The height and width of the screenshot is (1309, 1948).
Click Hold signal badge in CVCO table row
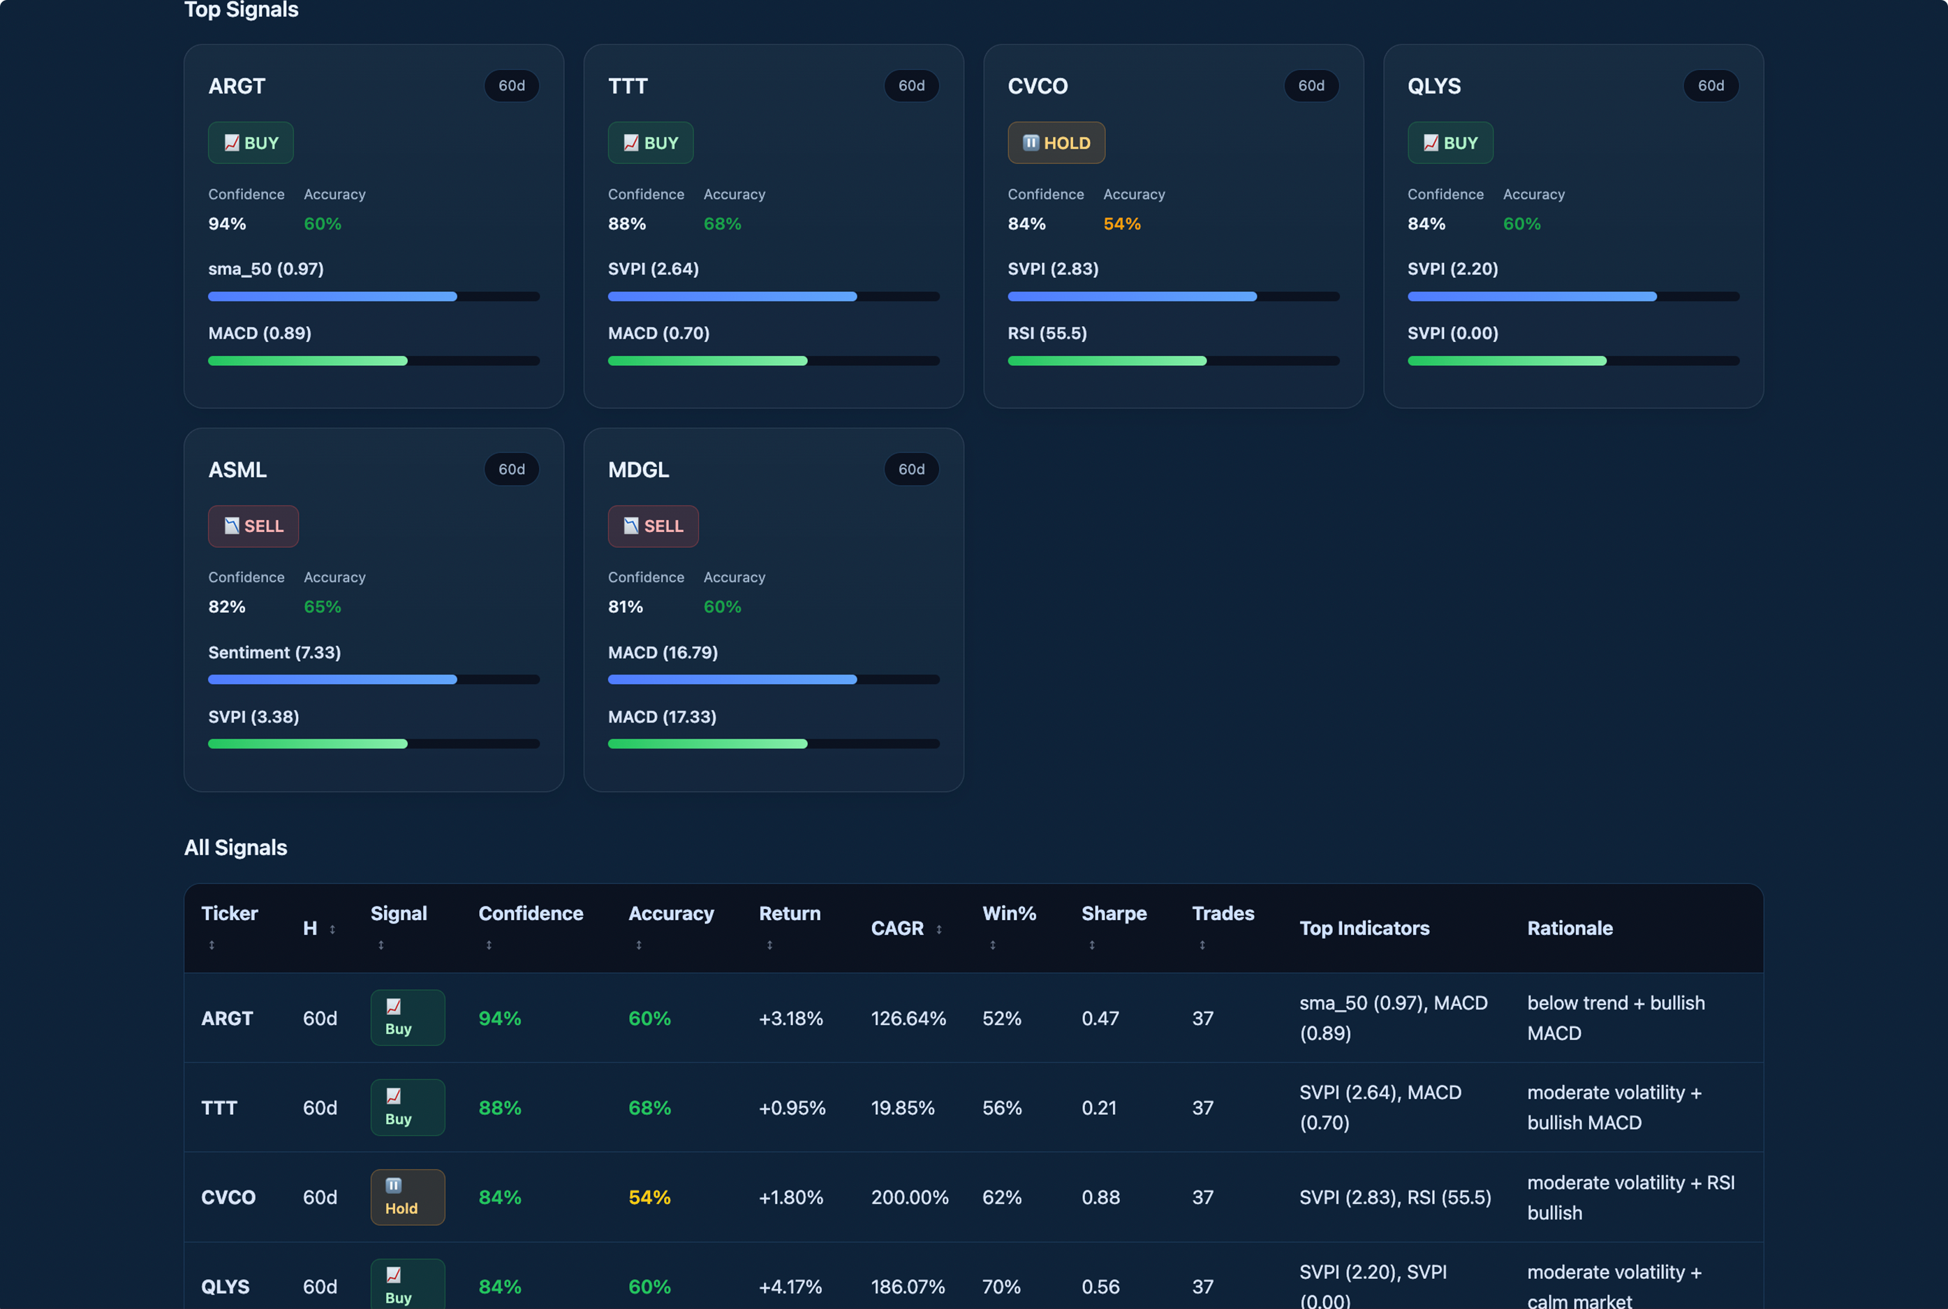coord(408,1197)
